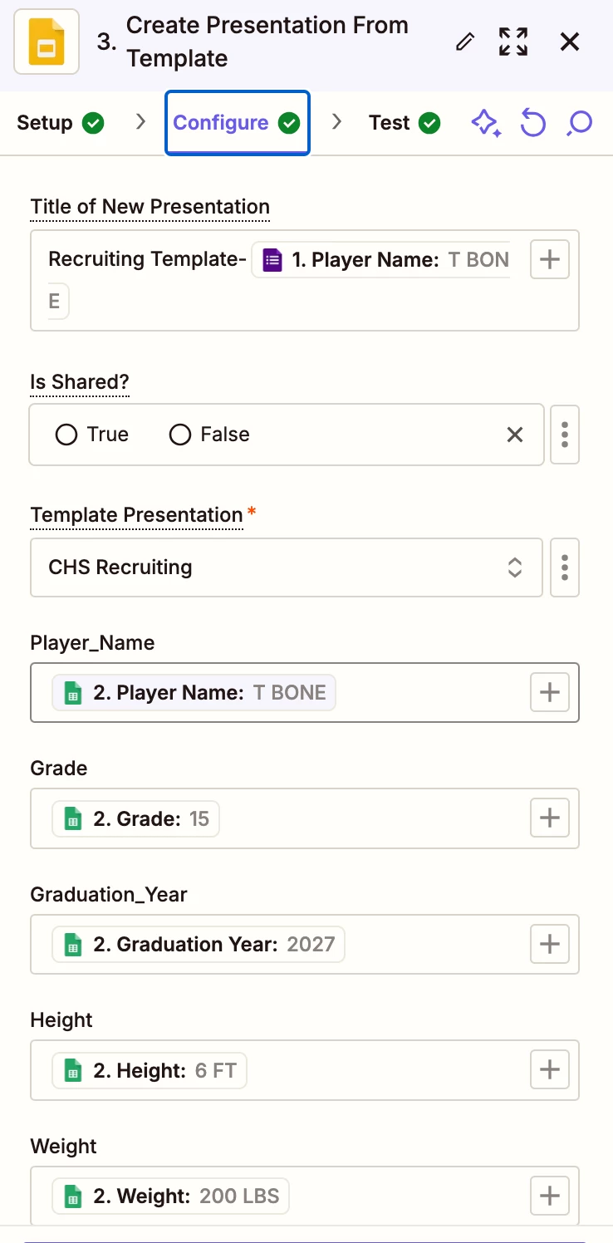Switch to the Test tab
This screenshot has width=613, height=1243.
click(404, 123)
